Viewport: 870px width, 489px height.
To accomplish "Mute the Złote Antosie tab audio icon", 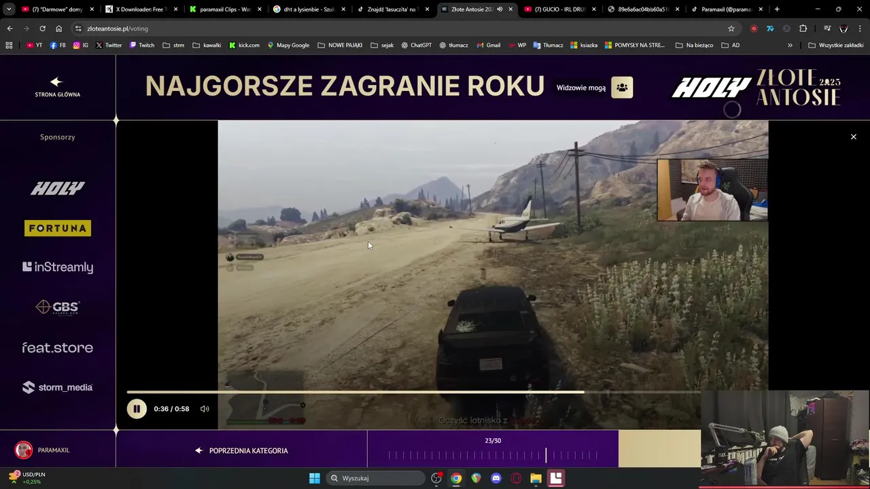I will (500, 10).
